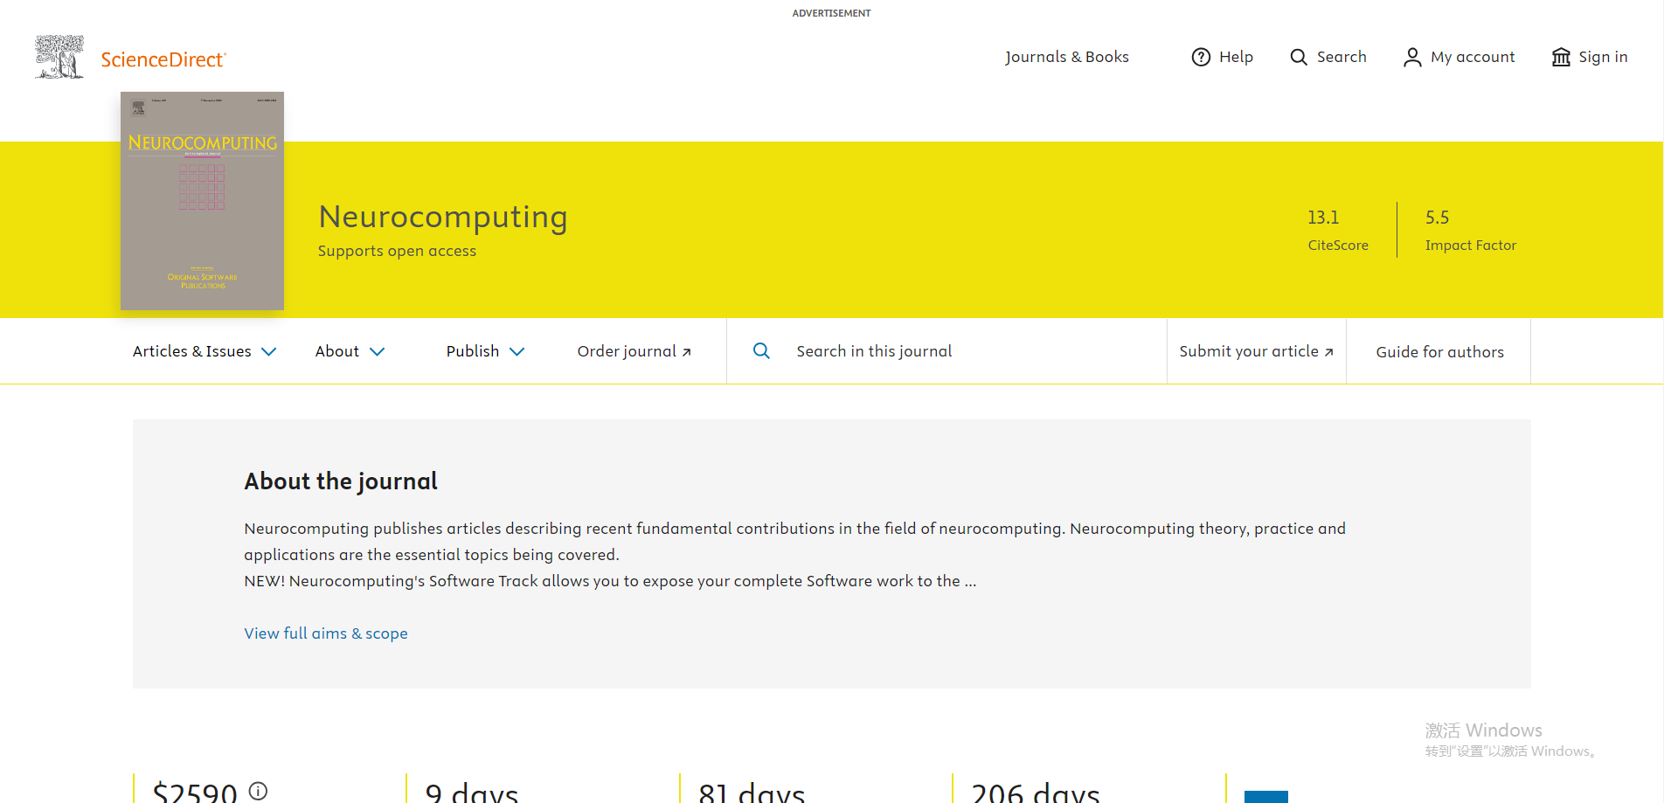Open the Help link text

(x=1236, y=57)
